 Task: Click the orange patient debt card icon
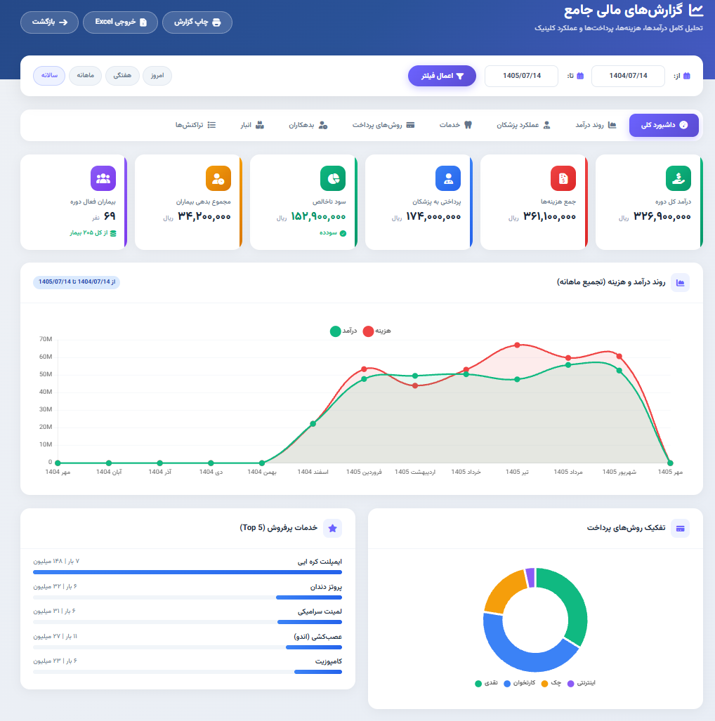[x=218, y=178]
